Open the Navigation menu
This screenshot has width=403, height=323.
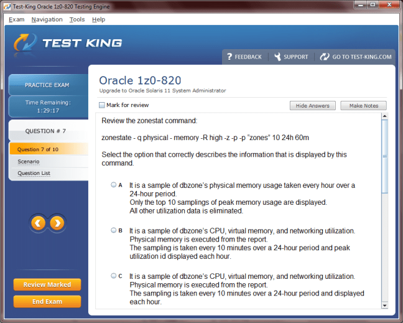pos(47,19)
